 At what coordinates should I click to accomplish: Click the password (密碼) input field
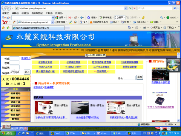14,63
